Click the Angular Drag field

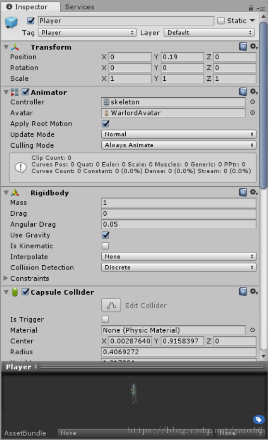179,224
